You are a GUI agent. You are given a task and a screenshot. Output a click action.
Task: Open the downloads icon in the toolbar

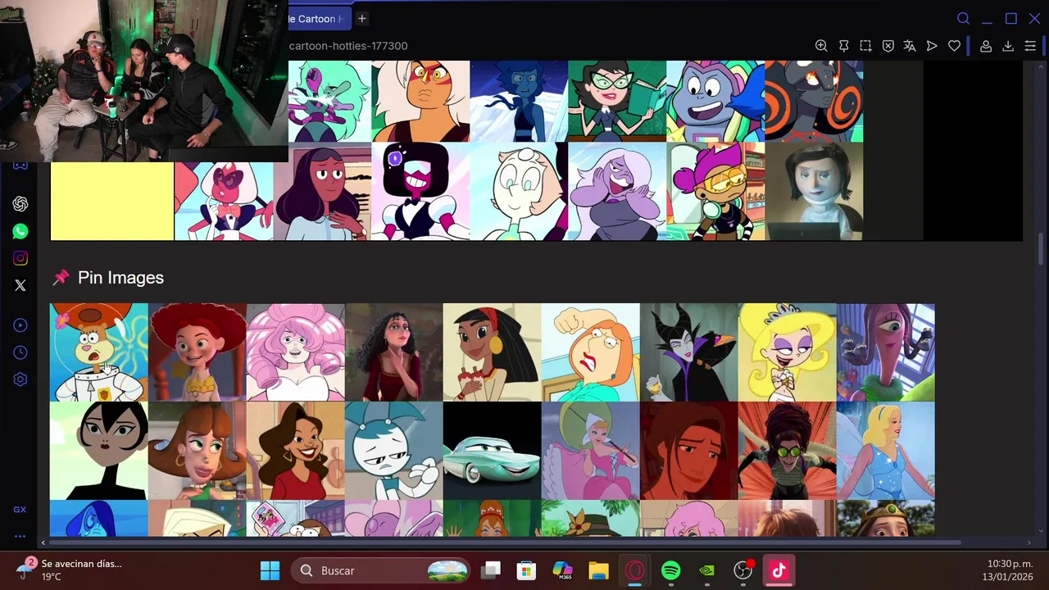coord(1008,46)
